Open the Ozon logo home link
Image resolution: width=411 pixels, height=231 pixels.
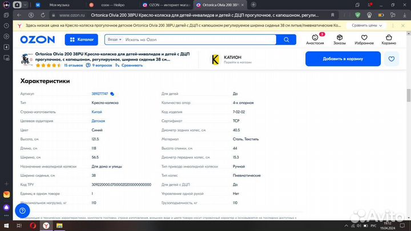[38, 39]
